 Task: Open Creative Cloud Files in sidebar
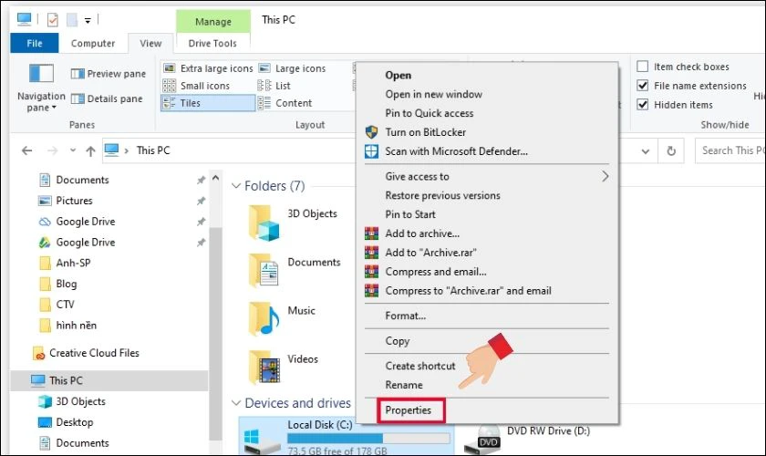click(93, 353)
